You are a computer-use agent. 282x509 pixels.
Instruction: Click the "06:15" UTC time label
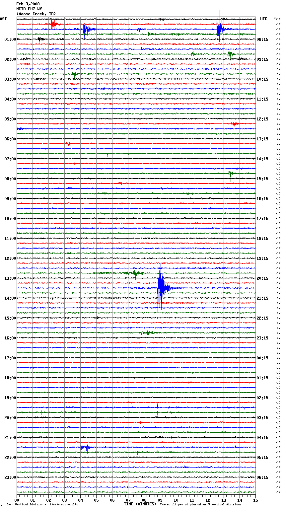(262, 477)
